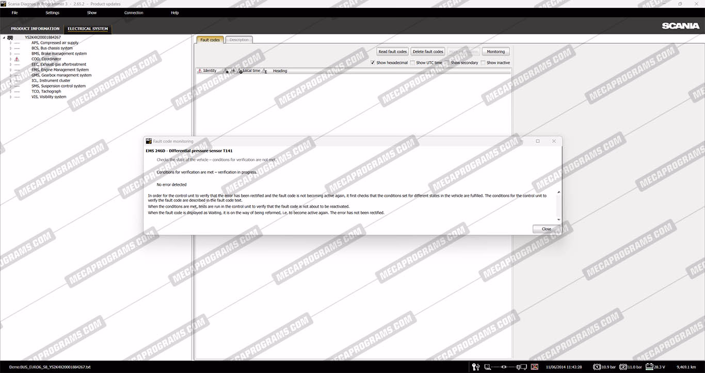The width and height of the screenshot is (705, 373).
Task: Expand the EMS, Engine Management System node
Action: pyautogui.click(x=10, y=70)
